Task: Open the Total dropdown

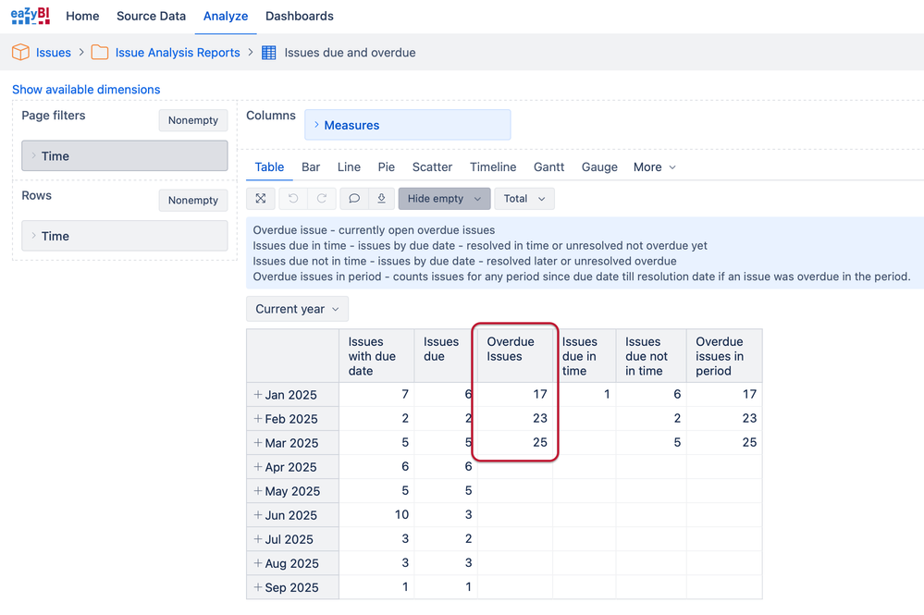Action: (x=524, y=199)
